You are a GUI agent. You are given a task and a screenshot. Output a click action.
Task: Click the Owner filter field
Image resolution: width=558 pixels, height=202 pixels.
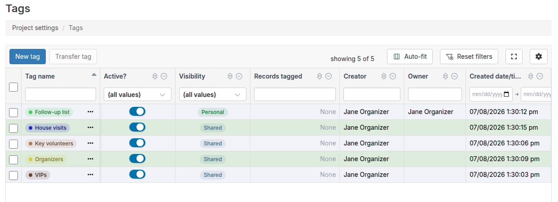pyautogui.click(x=435, y=94)
